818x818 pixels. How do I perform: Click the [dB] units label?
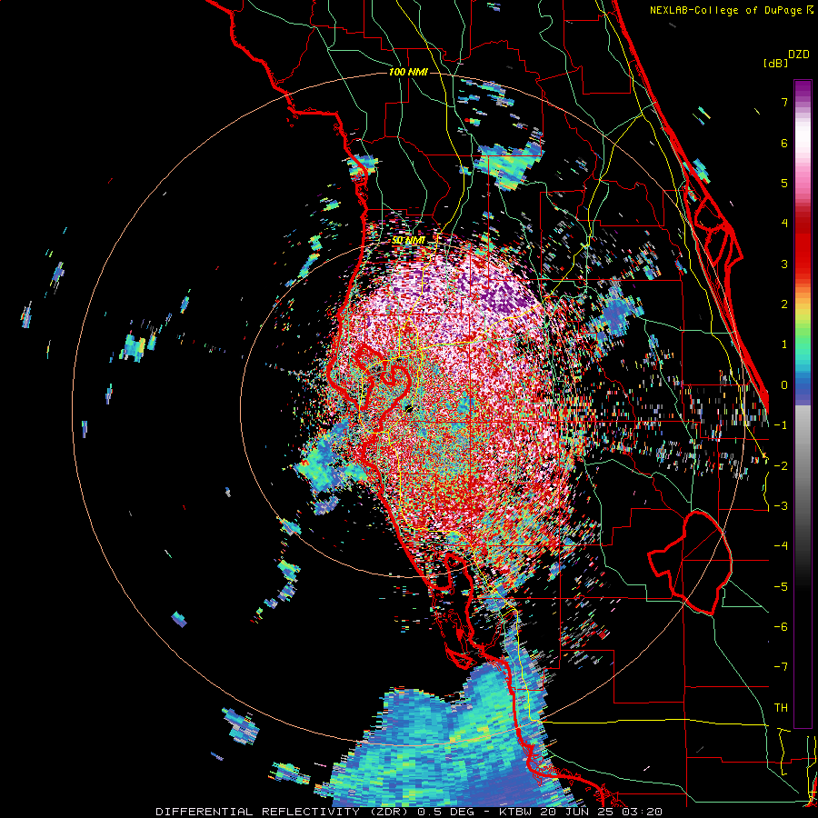pos(775,63)
